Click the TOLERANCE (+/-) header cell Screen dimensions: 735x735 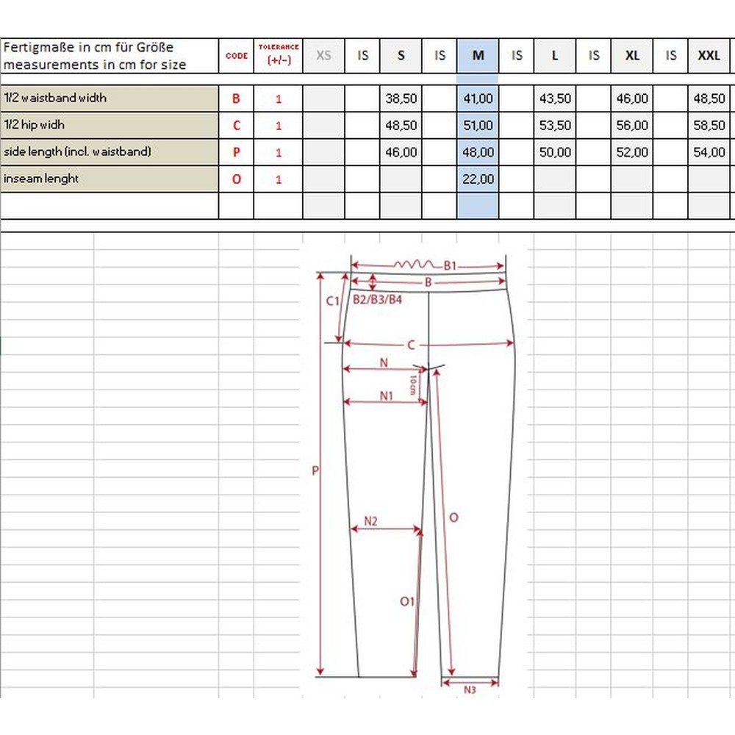click(x=279, y=56)
